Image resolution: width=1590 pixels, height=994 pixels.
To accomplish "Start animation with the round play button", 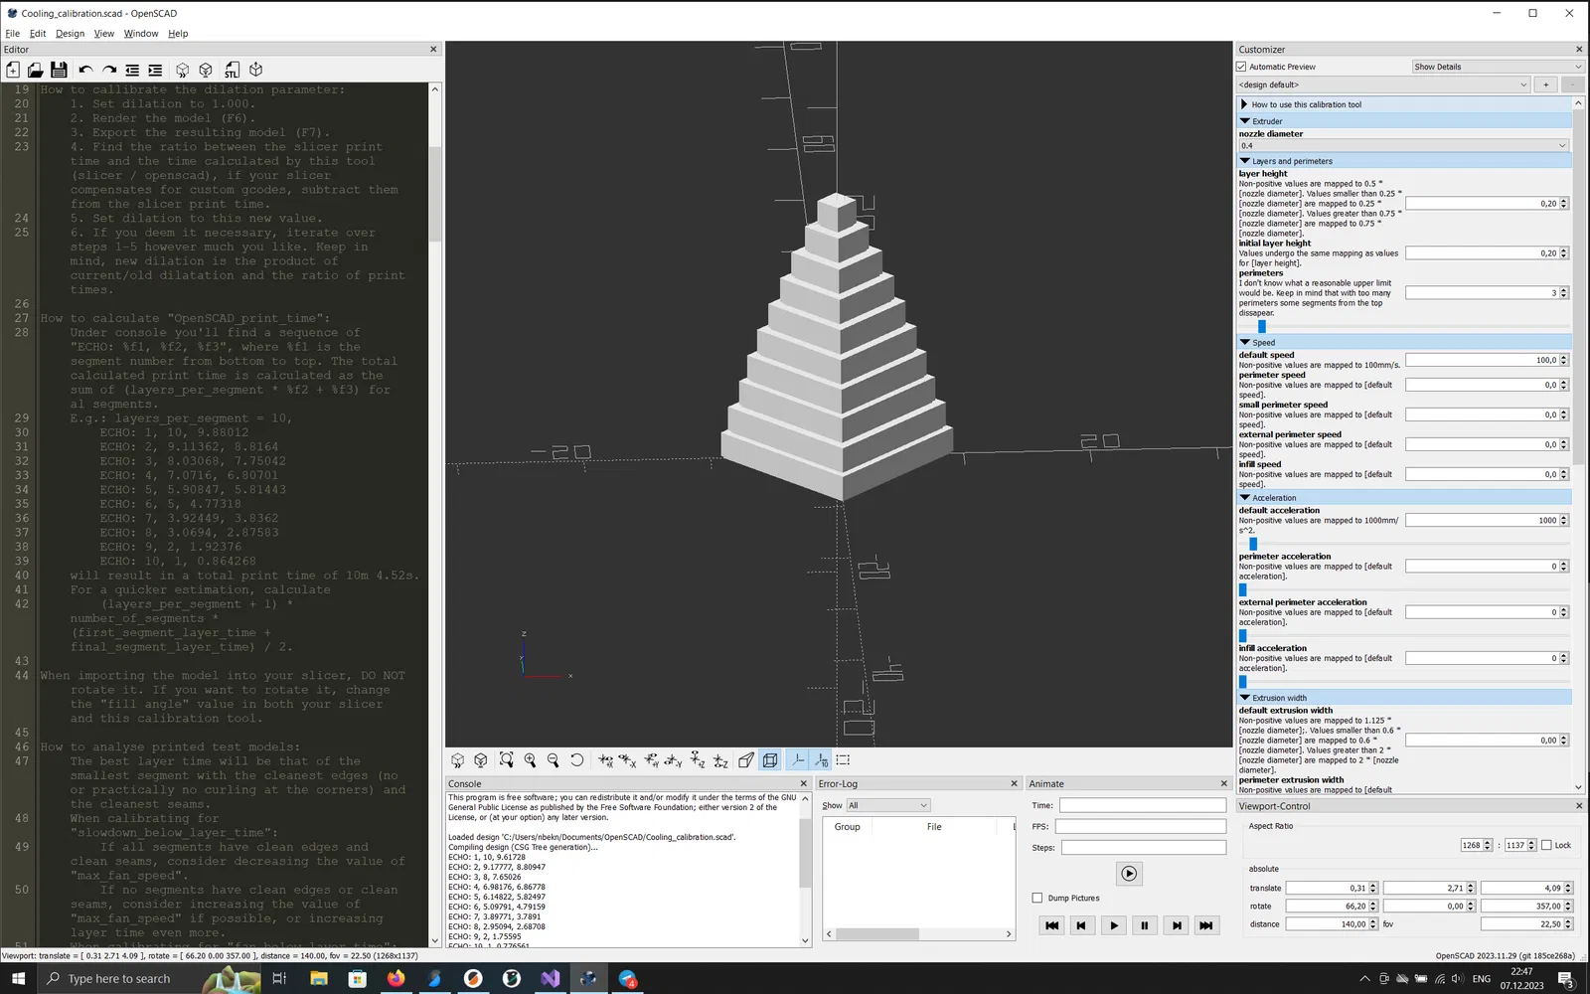I will 1129,874.
